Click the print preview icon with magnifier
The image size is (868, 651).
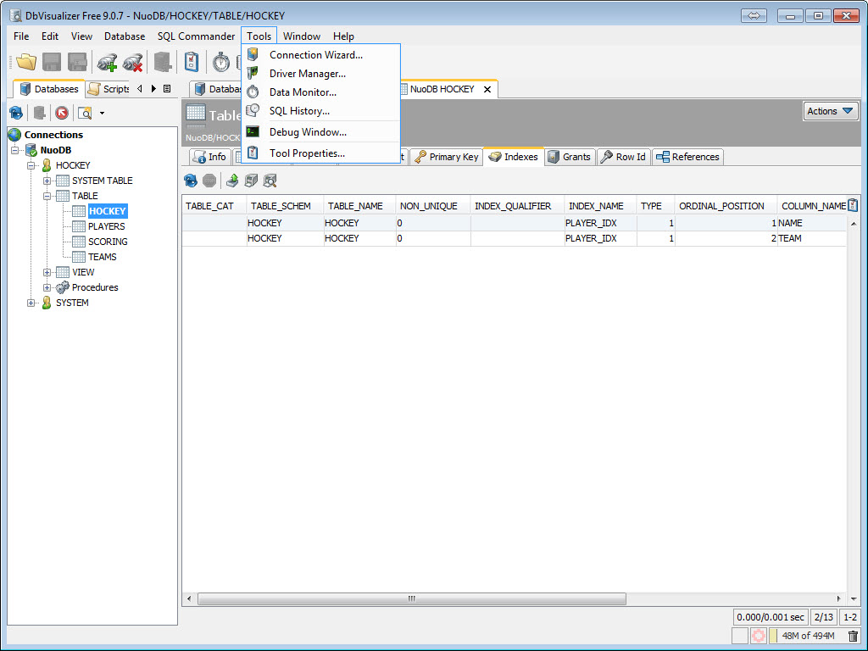point(270,181)
